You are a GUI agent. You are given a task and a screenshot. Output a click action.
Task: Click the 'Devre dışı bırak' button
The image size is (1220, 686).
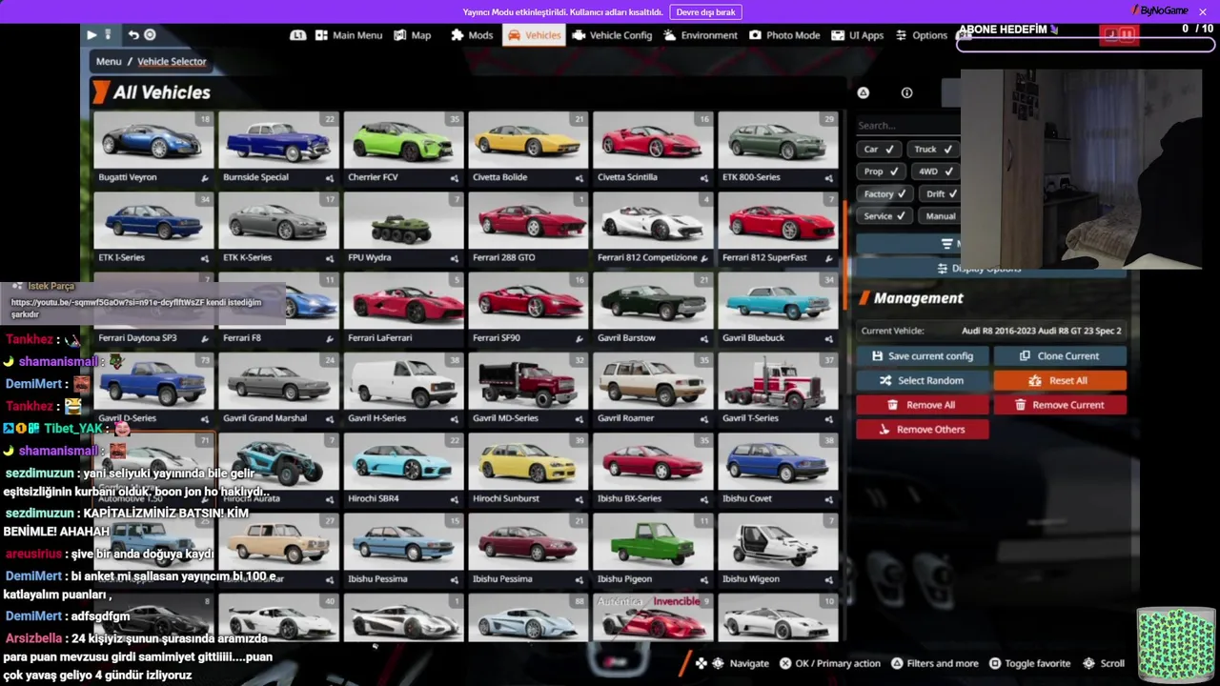pos(705,12)
